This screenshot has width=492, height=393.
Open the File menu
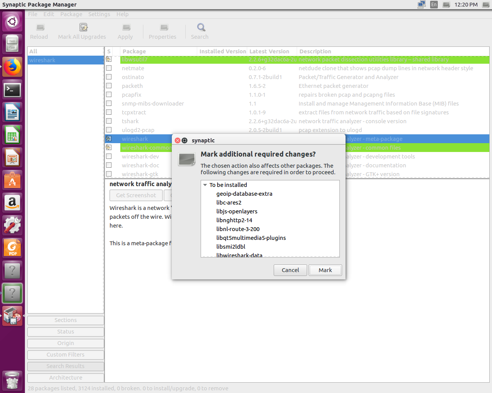click(33, 14)
